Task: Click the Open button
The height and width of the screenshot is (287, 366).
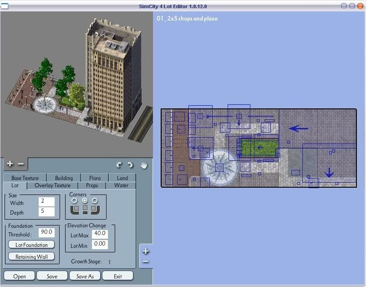Action: (20, 276)
